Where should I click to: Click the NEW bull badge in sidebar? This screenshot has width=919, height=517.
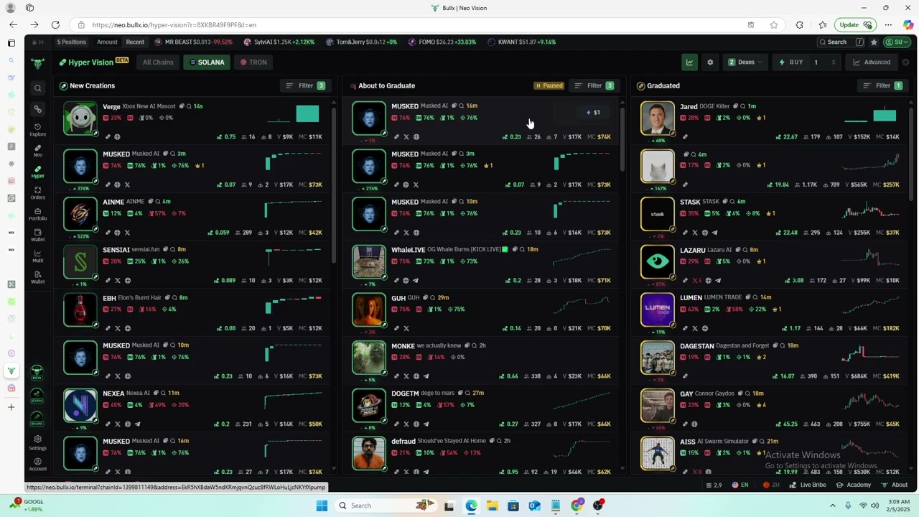pos(37,373)
